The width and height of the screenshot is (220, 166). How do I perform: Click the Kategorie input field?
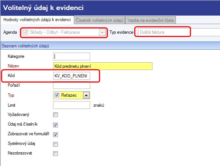[72, 56]
